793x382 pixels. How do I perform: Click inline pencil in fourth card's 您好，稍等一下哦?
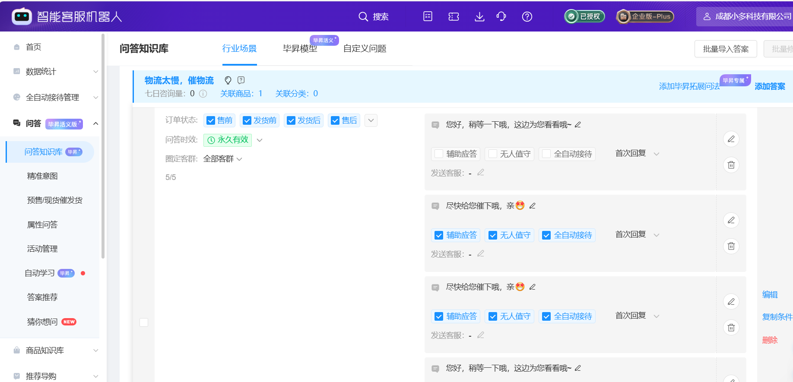[x=578, y=368]
